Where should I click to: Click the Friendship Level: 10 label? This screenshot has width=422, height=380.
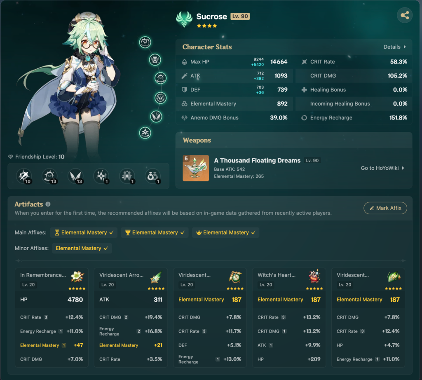[x=40, y=157]
